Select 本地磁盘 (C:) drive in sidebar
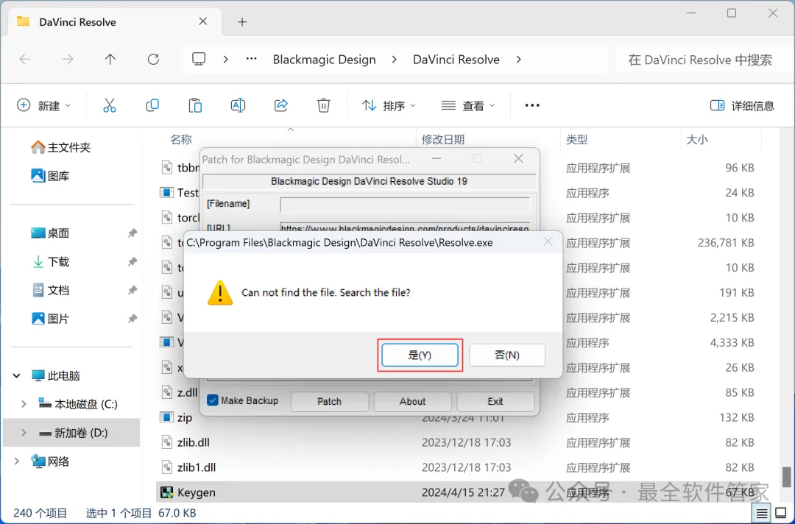 pyautogui.click(x=78, y=404)
